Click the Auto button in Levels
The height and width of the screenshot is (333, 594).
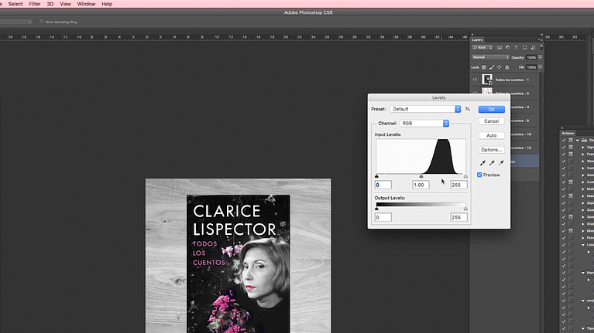pyautogui.click(x=491, y=135)
